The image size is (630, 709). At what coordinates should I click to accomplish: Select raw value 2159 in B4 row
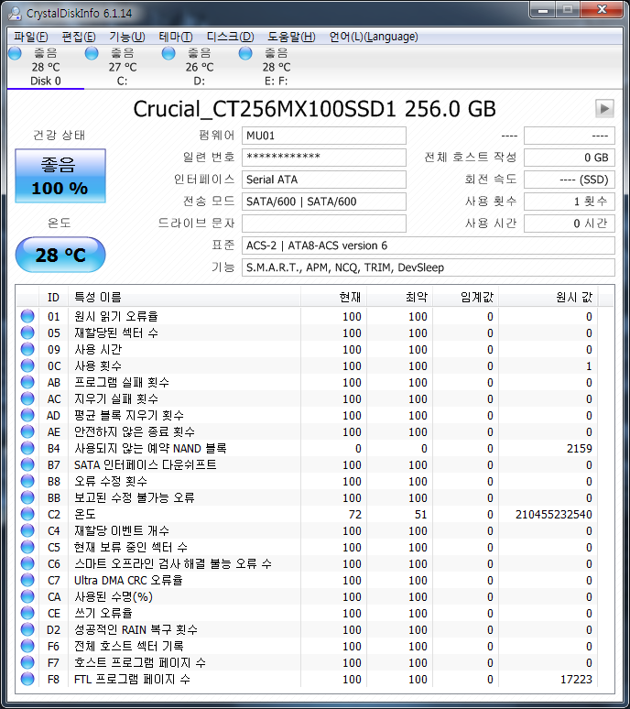pyautogui.click(x=580, y=449)
